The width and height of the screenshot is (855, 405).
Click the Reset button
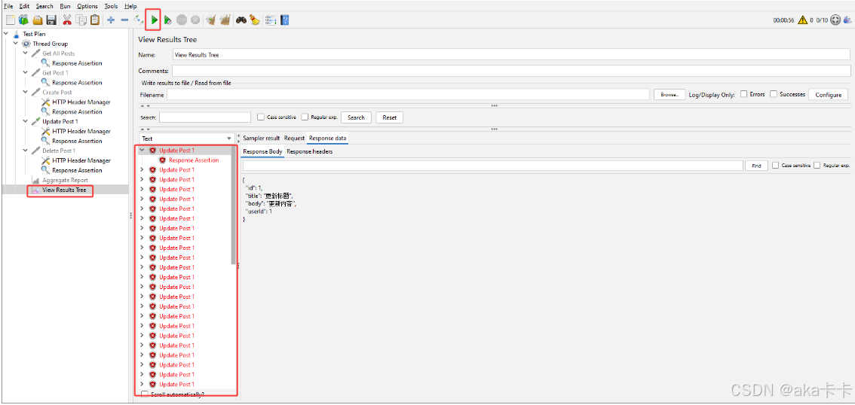coord(389,117)
